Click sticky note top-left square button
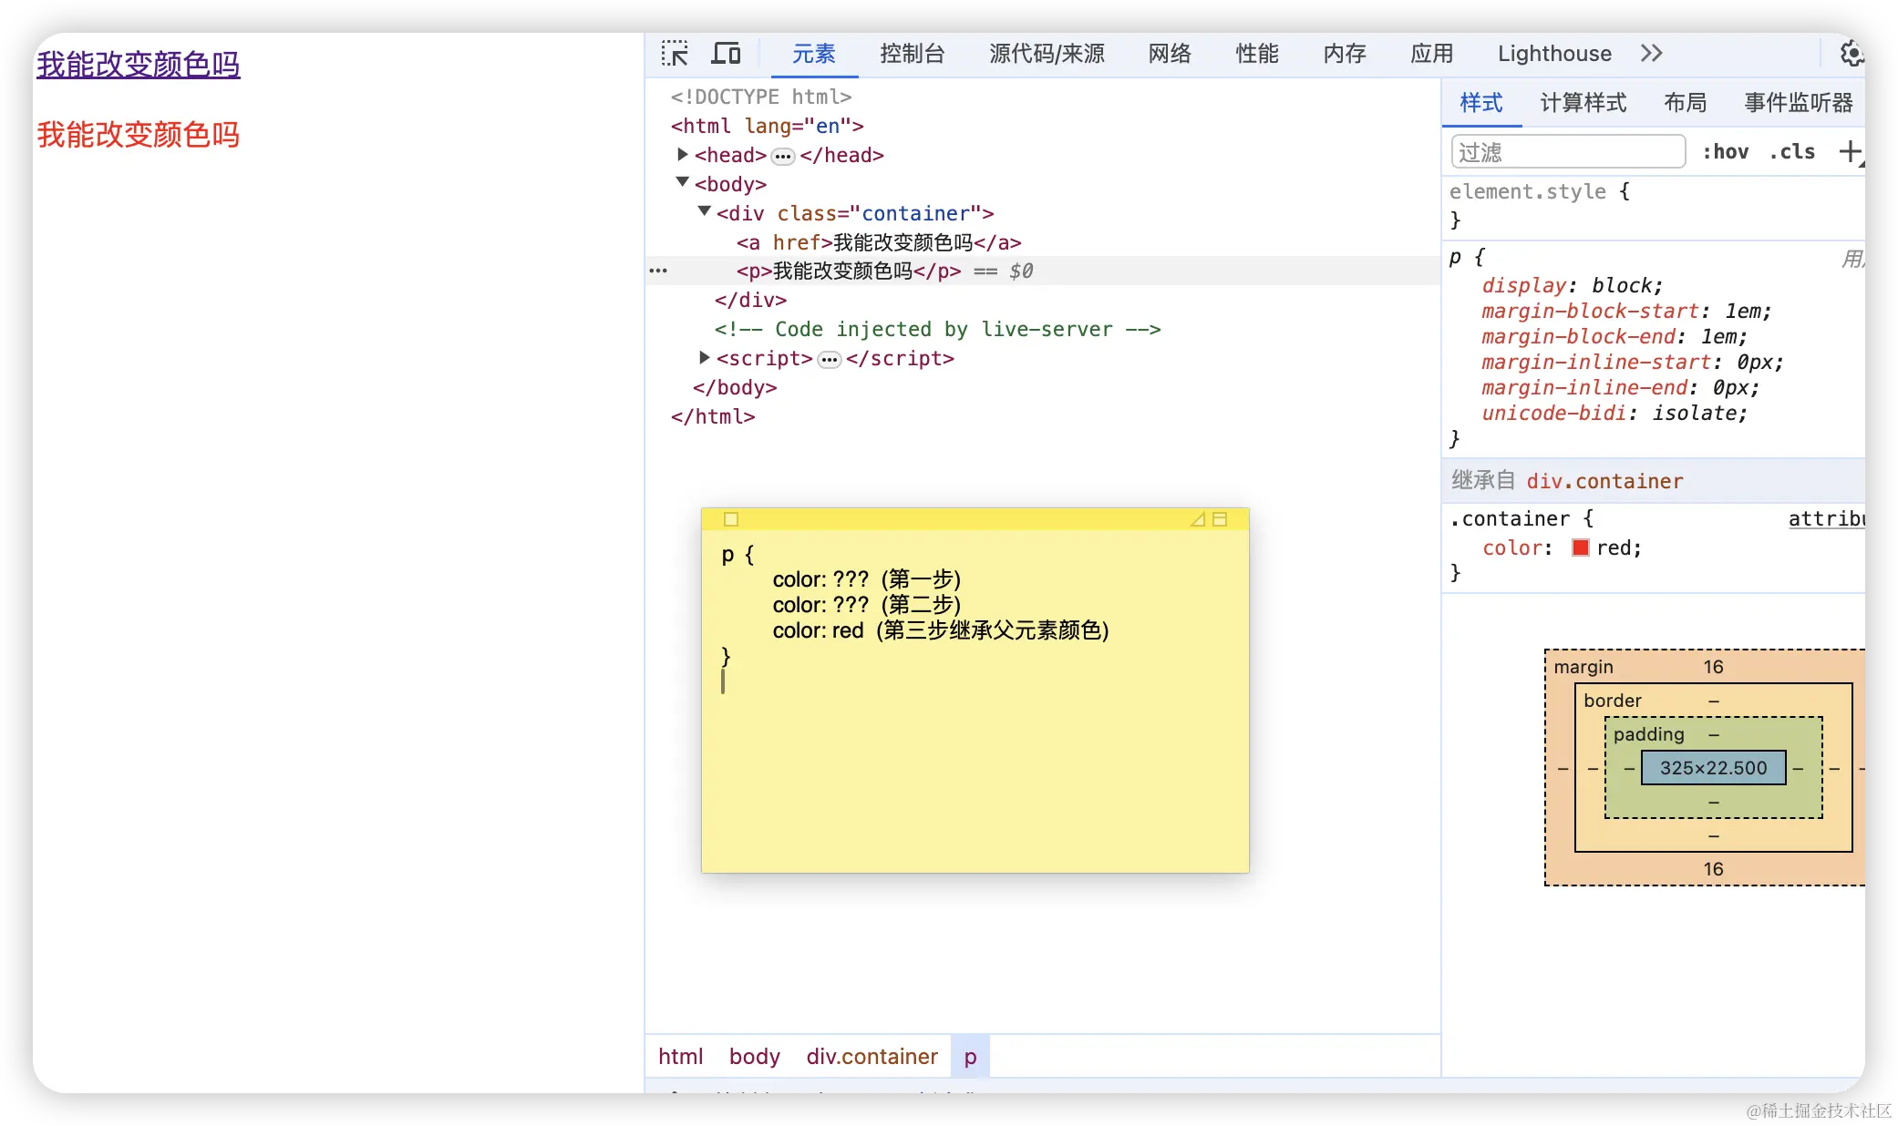Viewport: 1898px width, 1126px height. pos(731,519)
